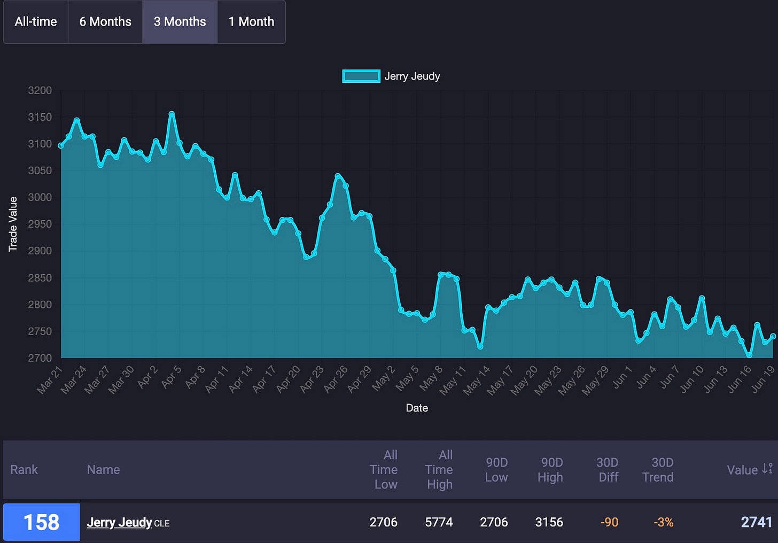
Task: Click the Jerry Jeudy legend label
Action: [x=412, y=76]
